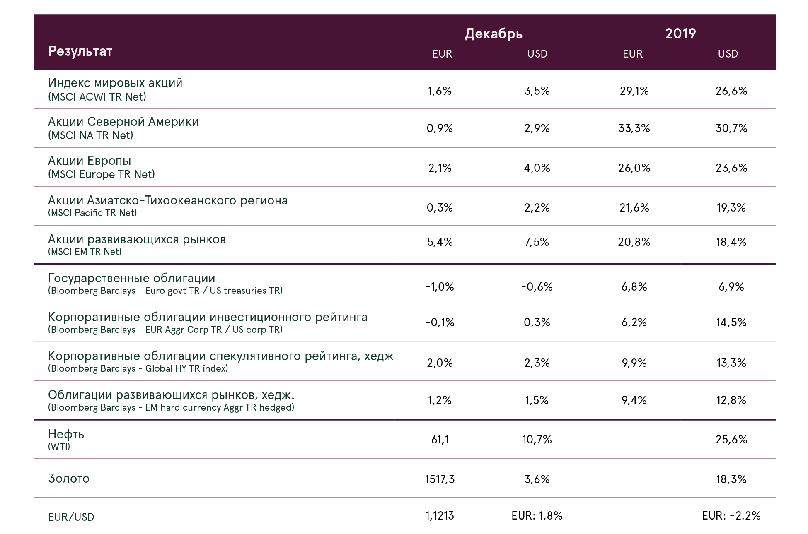This screenshot has width=808, height=534.
Task: Click '(MSCI EM TR Net)' subtitle
Action: 85,252
